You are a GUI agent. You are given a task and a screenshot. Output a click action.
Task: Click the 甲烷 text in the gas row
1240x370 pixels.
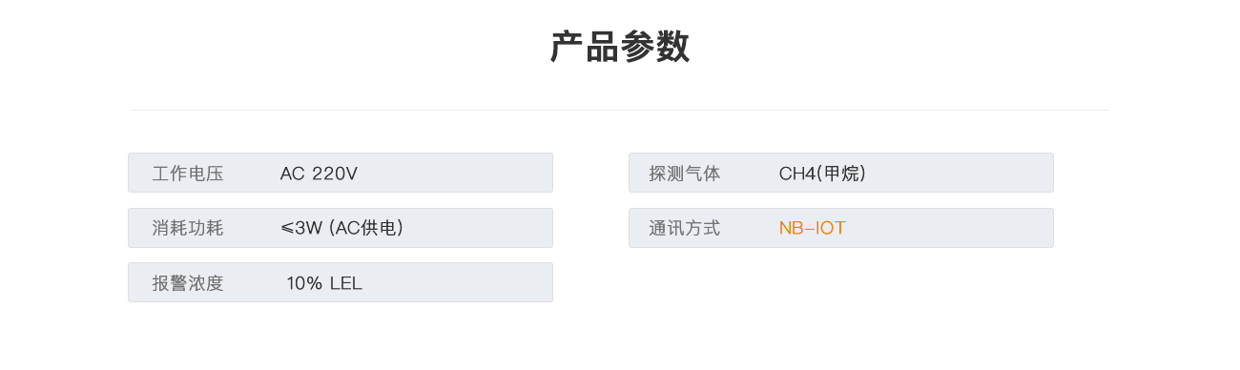(x=843, y=174)
